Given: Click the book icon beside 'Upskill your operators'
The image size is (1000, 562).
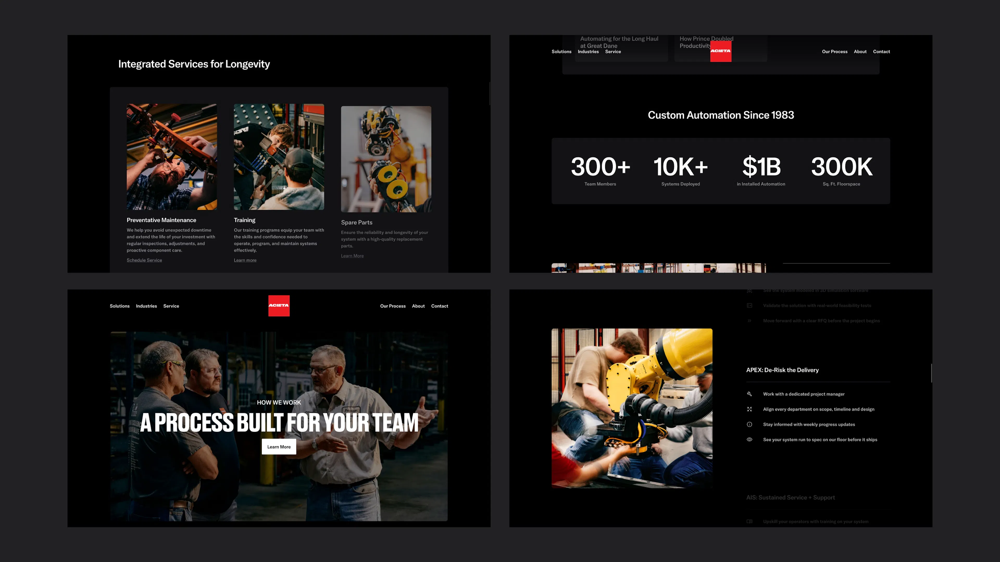Looking at the screenshot, I should click(749, 521).
